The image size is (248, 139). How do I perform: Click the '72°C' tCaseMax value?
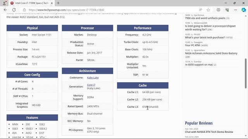point(34,64)
